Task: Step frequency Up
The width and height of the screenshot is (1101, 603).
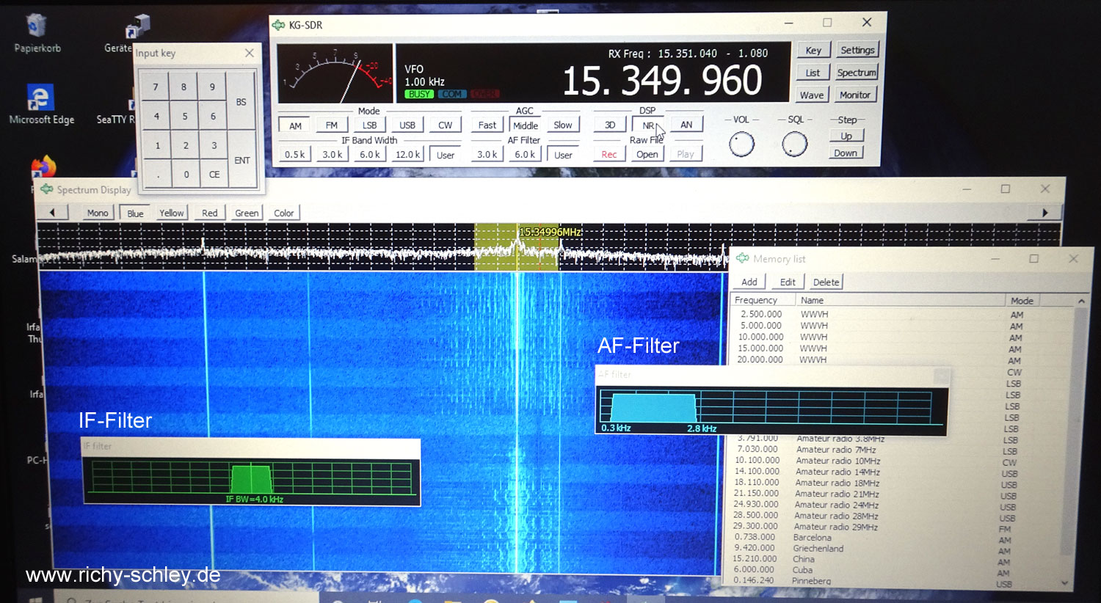Action: pyautogui.click(x=846, y=136)
